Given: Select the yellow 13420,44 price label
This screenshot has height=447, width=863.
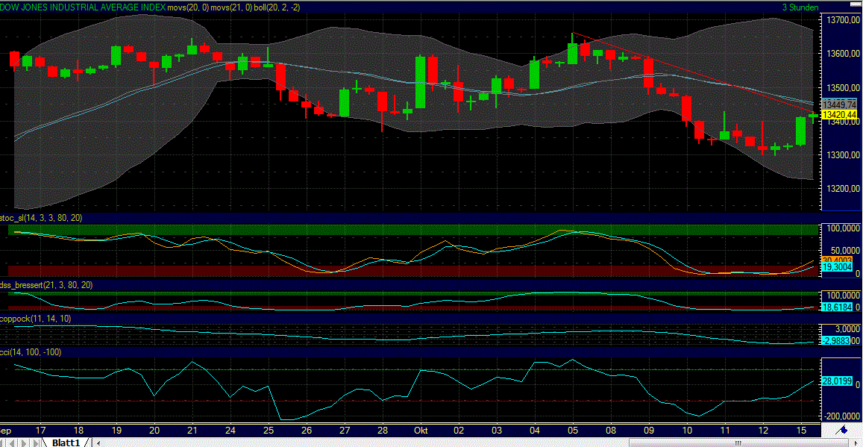Looking at the screenshot, I should click(x=838, y=114).
